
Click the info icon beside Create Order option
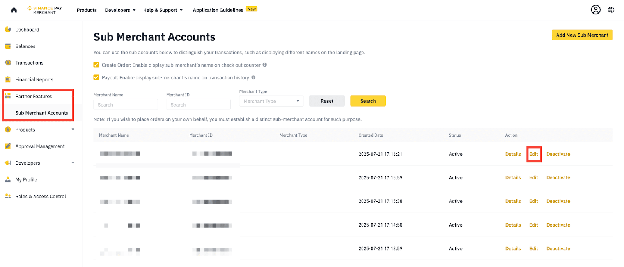(265, 65)
